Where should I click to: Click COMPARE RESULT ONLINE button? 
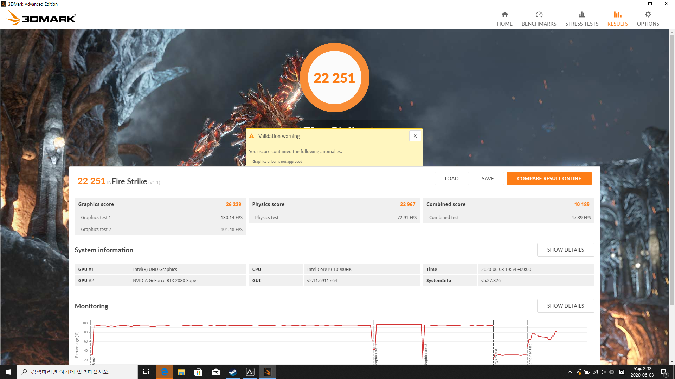coord(549,178)
